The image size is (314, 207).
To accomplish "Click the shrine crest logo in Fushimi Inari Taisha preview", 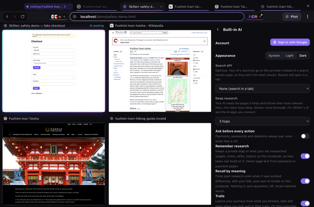I will pos(47,129).
